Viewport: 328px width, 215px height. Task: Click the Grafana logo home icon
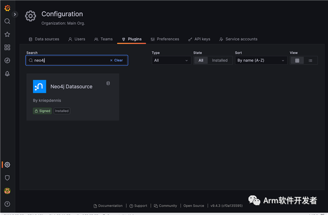[7, 8]
